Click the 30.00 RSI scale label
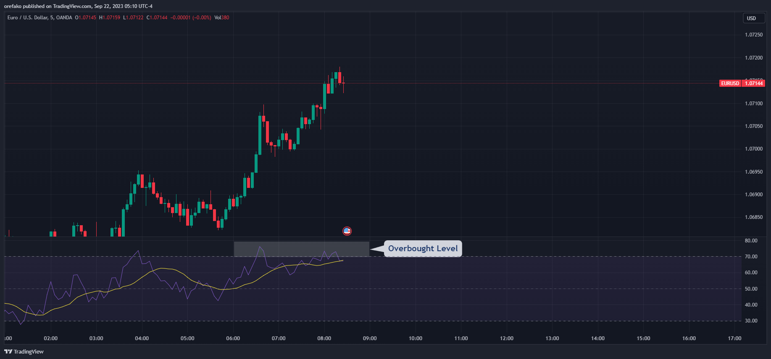This screenshot has width=771, height=359. click(x=751, y=321)
